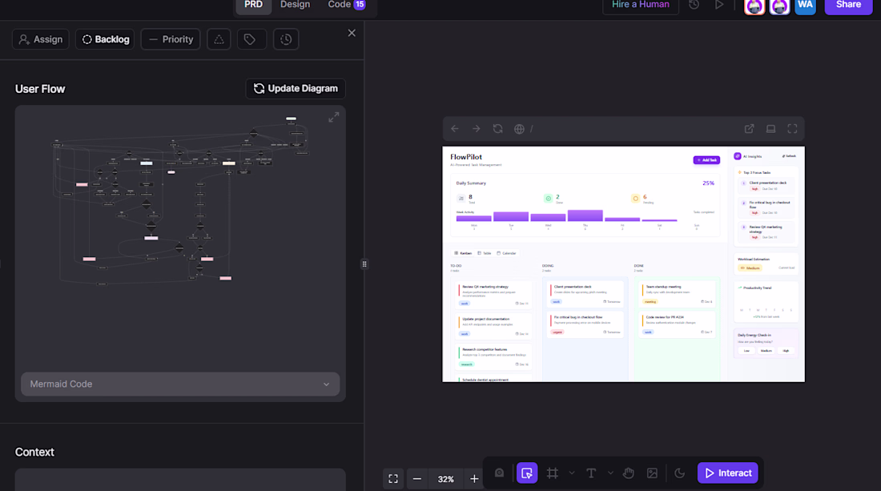Click Hire a Human button
881x491 pixels.
point(641,5)
